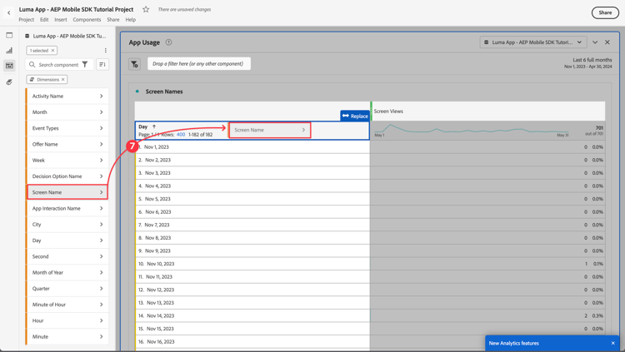Open the Panels icon in left rail

pyautogui.click(x=9, y=35)
